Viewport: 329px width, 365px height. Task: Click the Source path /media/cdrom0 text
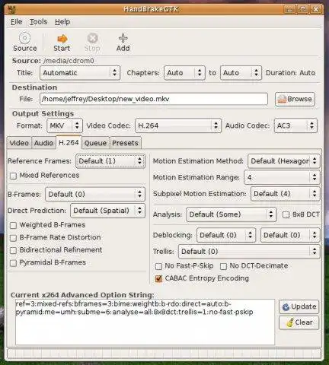69,61
